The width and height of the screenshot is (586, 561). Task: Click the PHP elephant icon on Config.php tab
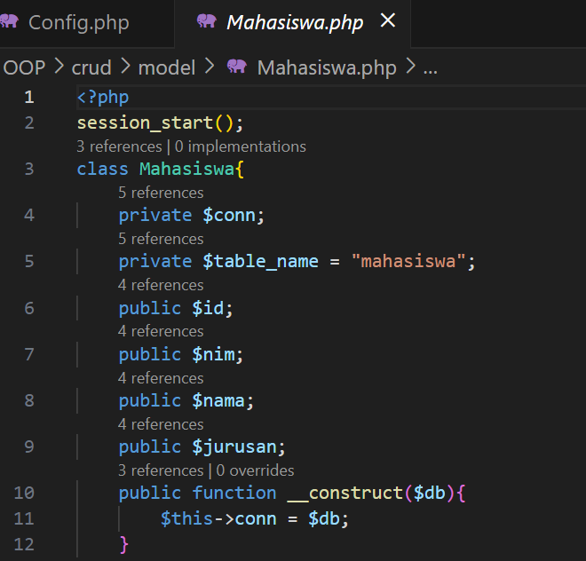click(x=9, y=22)
